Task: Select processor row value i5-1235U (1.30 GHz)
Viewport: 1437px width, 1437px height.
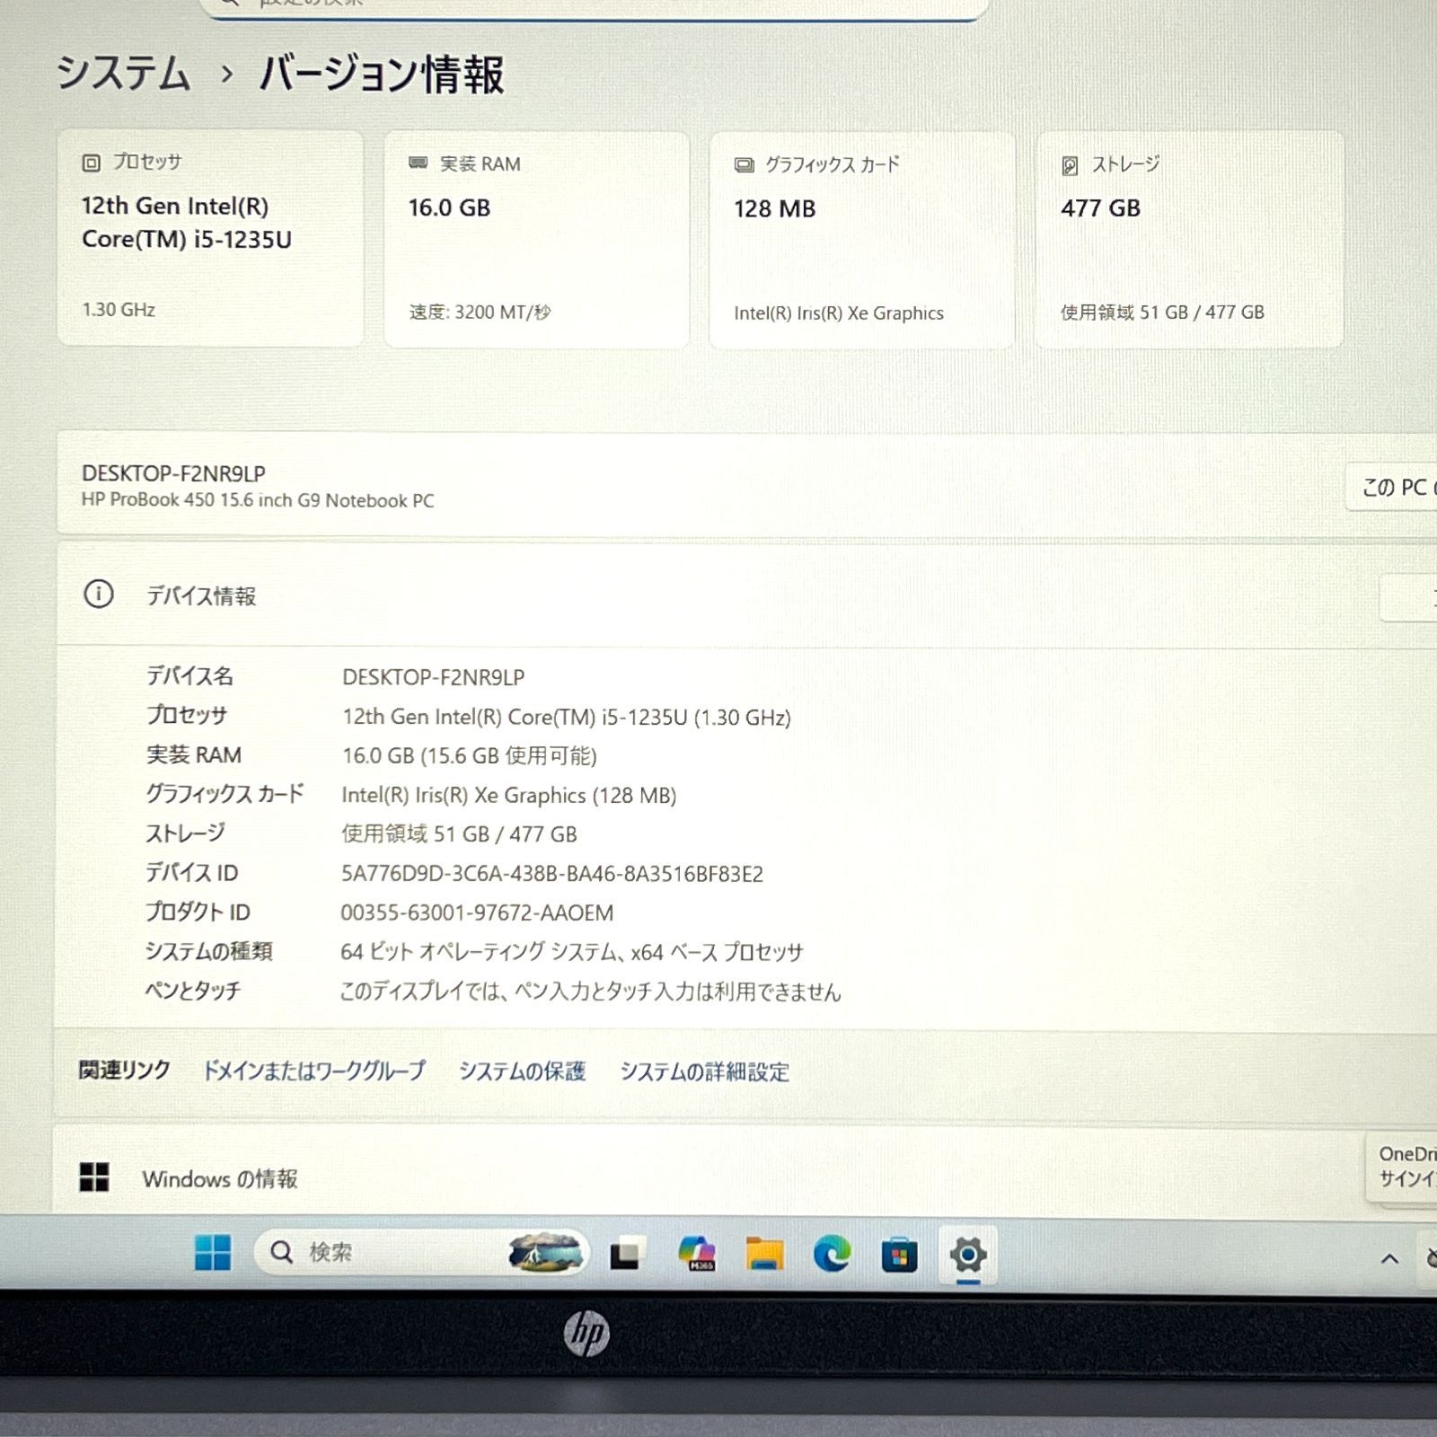Action: pyautogui.click(x=566, y=718)
